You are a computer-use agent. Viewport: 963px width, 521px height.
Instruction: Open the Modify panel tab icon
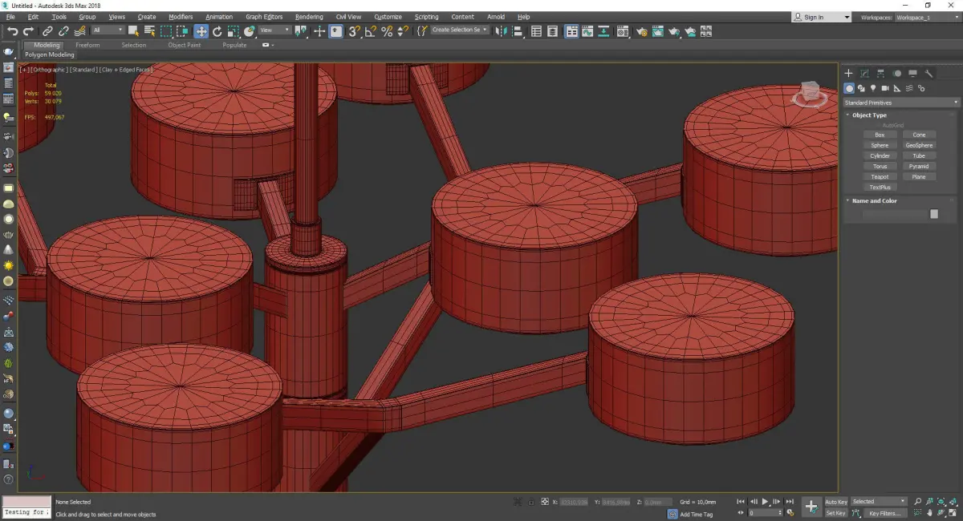864,73
